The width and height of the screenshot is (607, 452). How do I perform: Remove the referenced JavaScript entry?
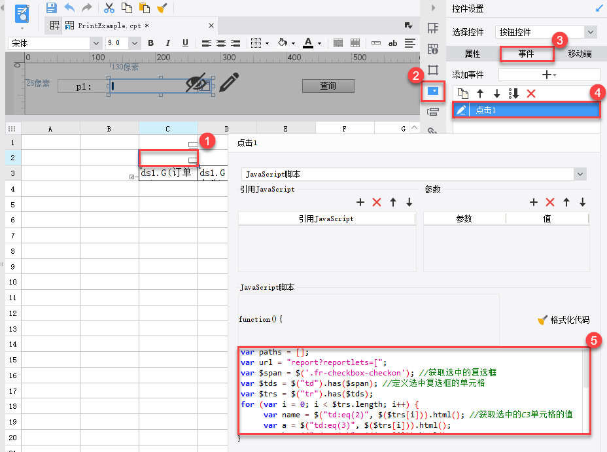click(377, 202)
